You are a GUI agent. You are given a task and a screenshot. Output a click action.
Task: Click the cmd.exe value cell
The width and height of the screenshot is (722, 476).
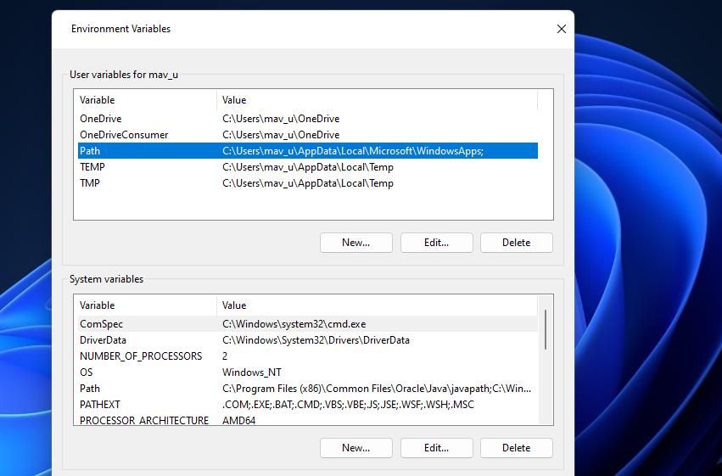click(x=294, y=324)
